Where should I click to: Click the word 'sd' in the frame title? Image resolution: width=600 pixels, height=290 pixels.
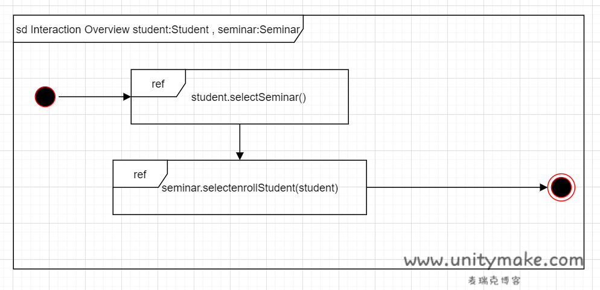click(21, 30)
